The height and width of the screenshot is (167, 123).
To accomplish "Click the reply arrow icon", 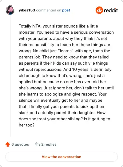I will (x=38, y=144).
